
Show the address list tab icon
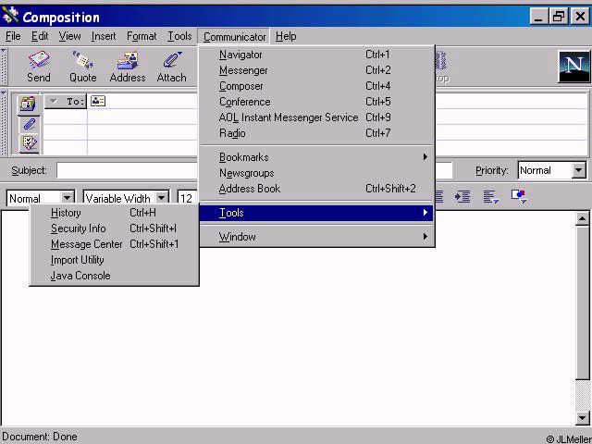coord(29,104)
